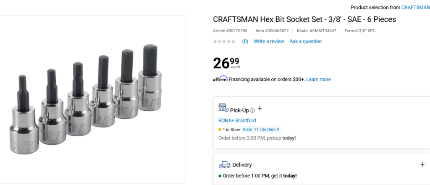The image size is (430, 185).
Task: Click the green delivery availability dot
Action: tap(220, 176)
